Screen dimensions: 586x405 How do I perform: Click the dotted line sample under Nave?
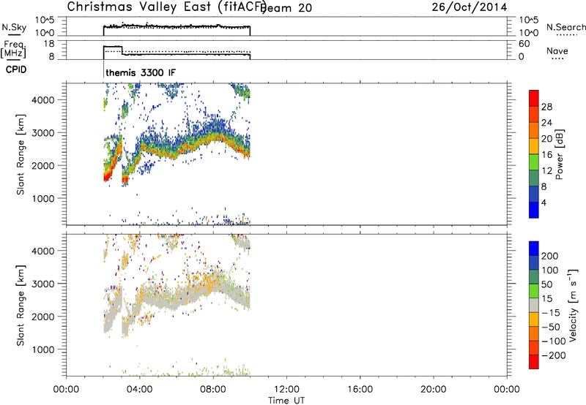557,58
